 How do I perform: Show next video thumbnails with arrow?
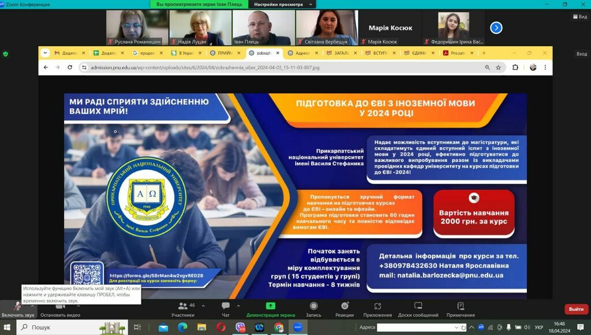pyautogui.click(x=496, y=28)
